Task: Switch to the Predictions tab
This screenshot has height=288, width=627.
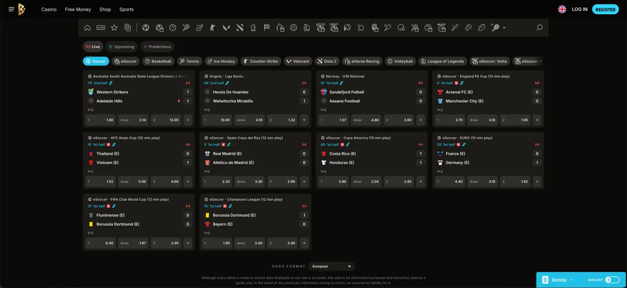Action: [157, 47]
